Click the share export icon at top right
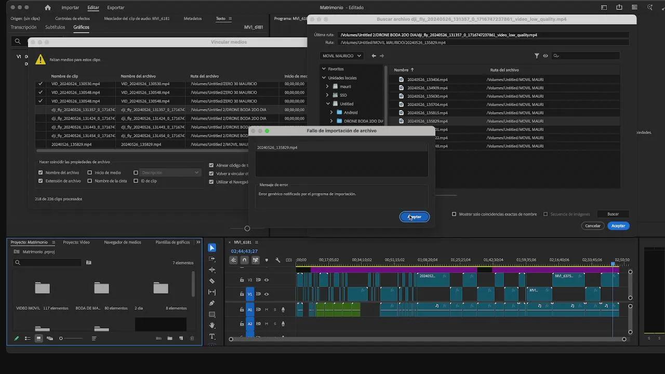The width and height of the screenshot is (665, 374). (x=619, y=8)
